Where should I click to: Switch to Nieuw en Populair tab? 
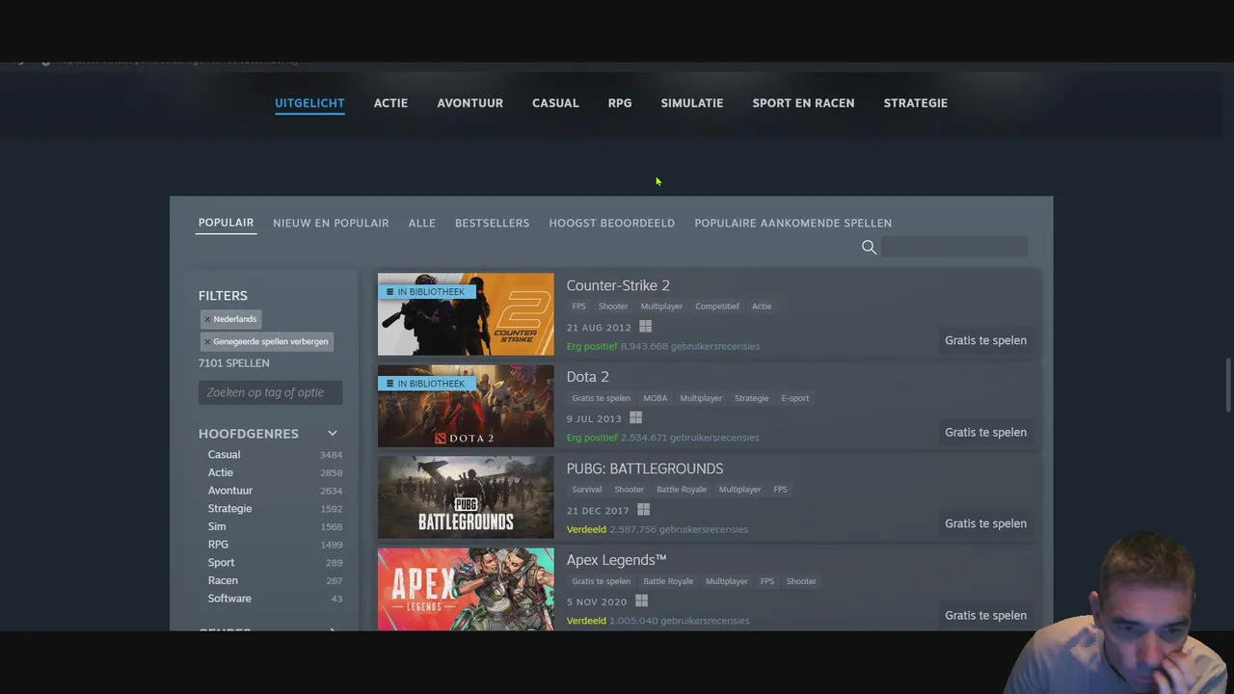click(x=331, y=223)
